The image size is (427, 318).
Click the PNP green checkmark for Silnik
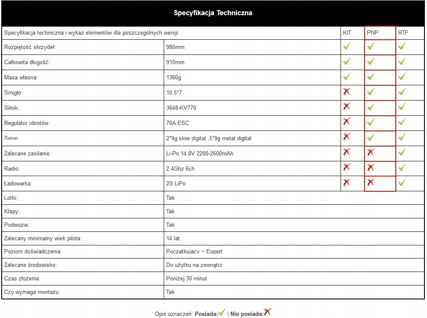tap(371, 107)
